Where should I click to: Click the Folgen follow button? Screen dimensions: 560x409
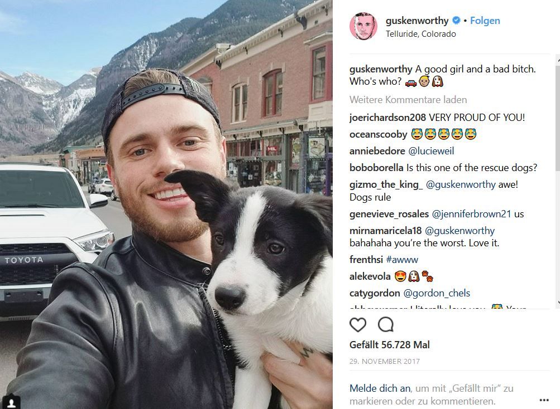485,21
